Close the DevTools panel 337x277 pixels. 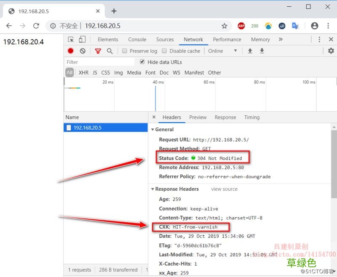pyautogui.click(x=331, y=39)
